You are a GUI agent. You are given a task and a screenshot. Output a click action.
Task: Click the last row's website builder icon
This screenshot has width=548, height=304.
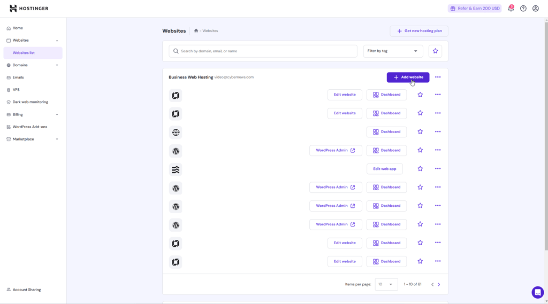(176, 262)
